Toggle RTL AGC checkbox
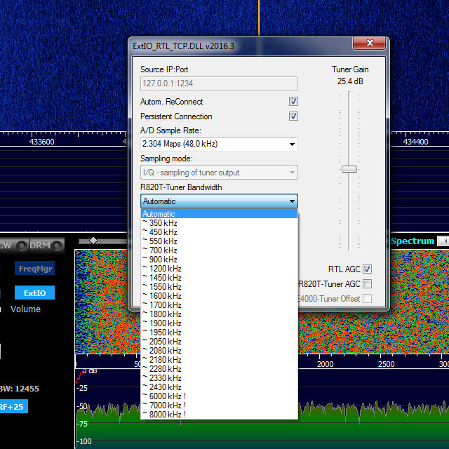The image size is (449, 449). point(367,269)
